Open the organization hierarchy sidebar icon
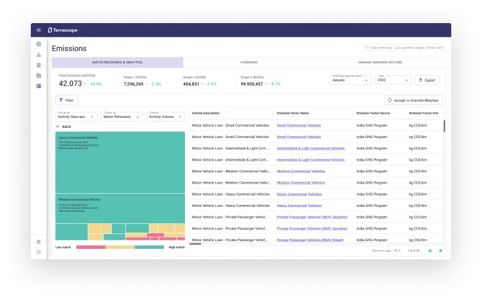The width and height of the screenshot is (482, 298). tap(39, 55)
